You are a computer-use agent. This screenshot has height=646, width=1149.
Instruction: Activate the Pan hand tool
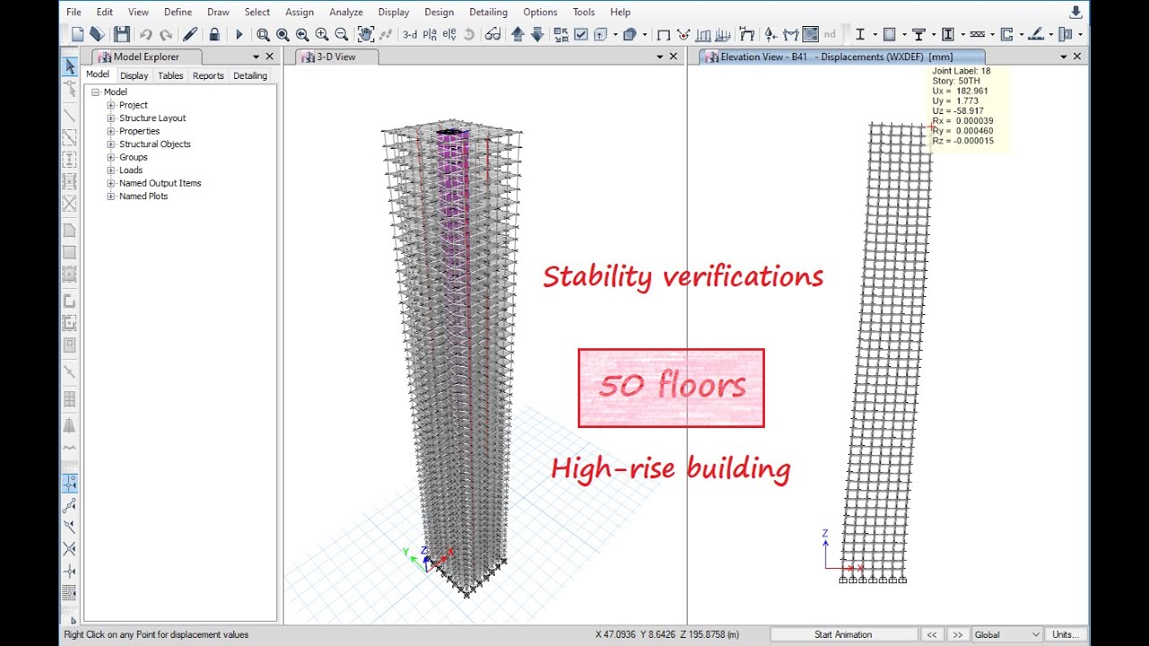pos(365,34)
